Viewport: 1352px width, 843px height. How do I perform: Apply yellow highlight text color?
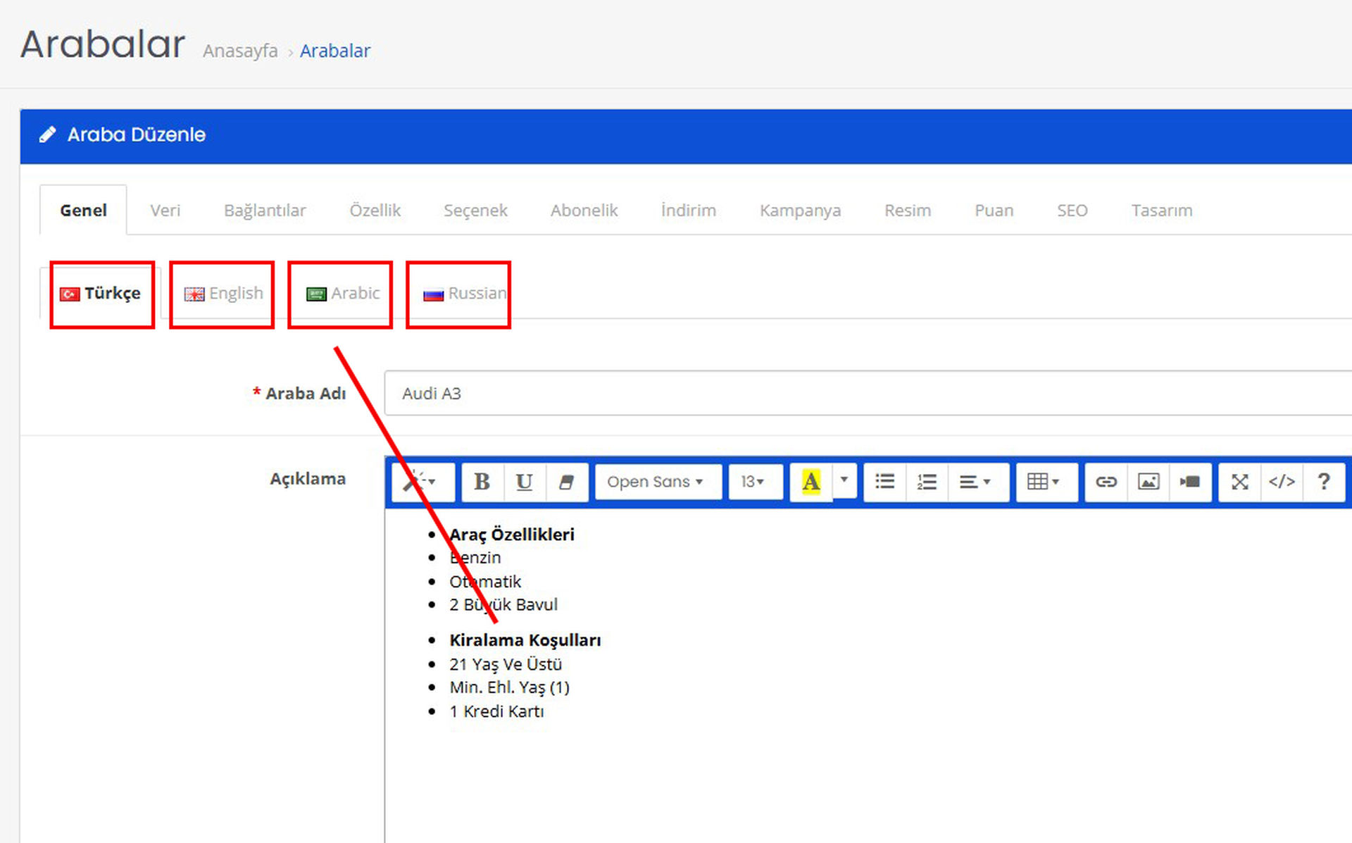[811, 482]
